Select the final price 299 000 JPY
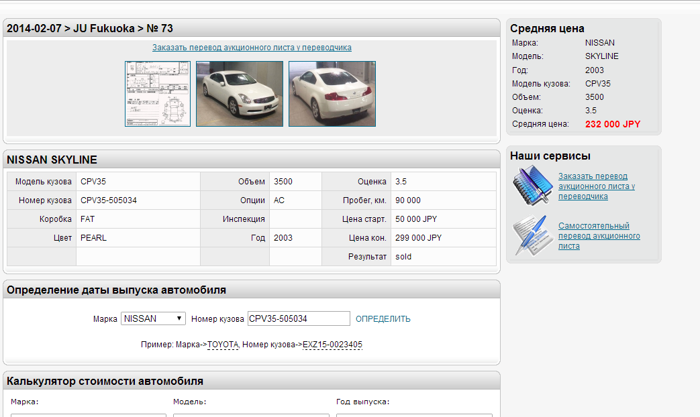This screenshot has height=417, width=700. click(x=418, y=238)
